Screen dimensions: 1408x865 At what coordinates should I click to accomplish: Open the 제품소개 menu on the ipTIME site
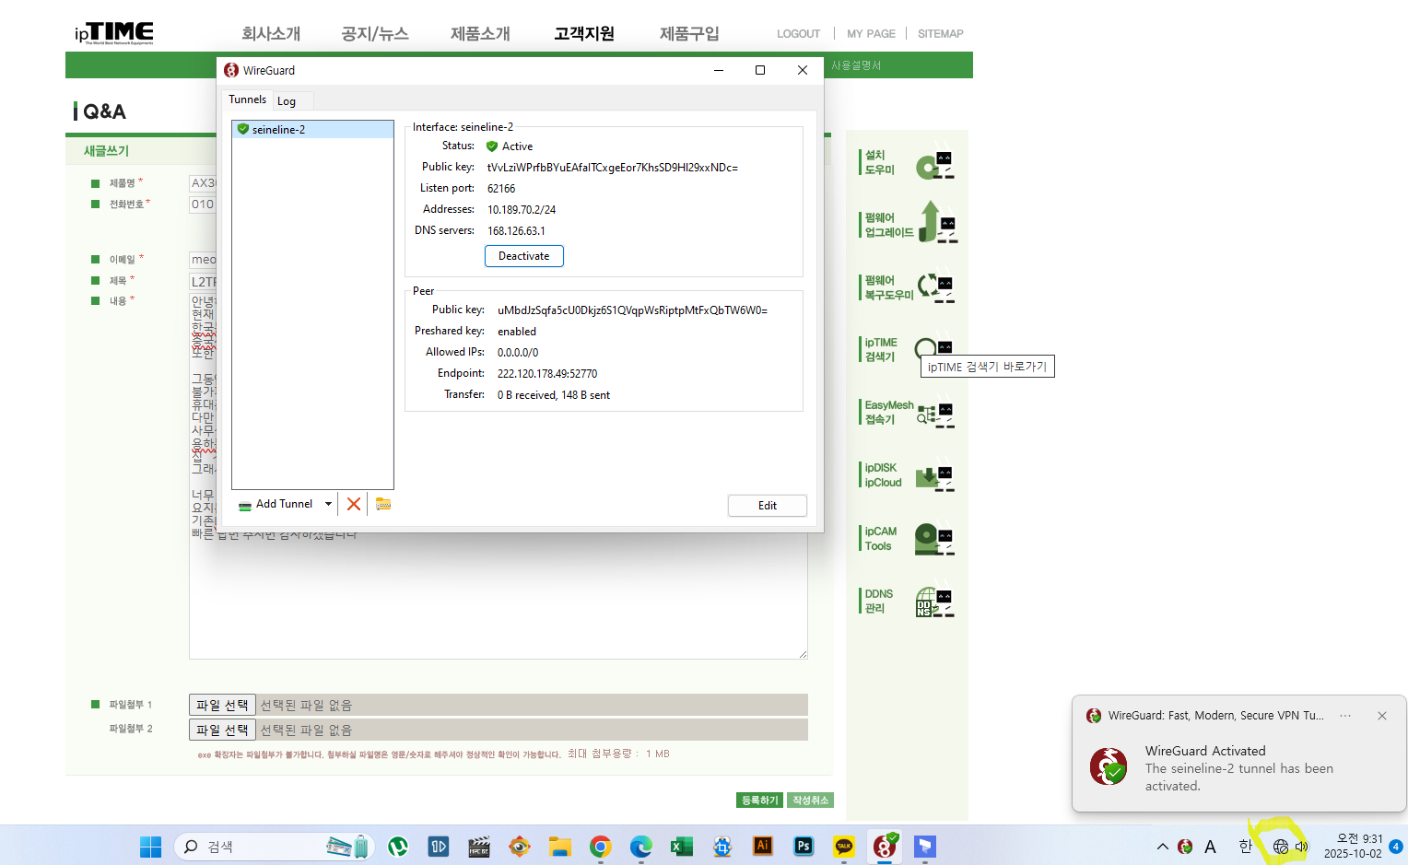tap(480, 33)
